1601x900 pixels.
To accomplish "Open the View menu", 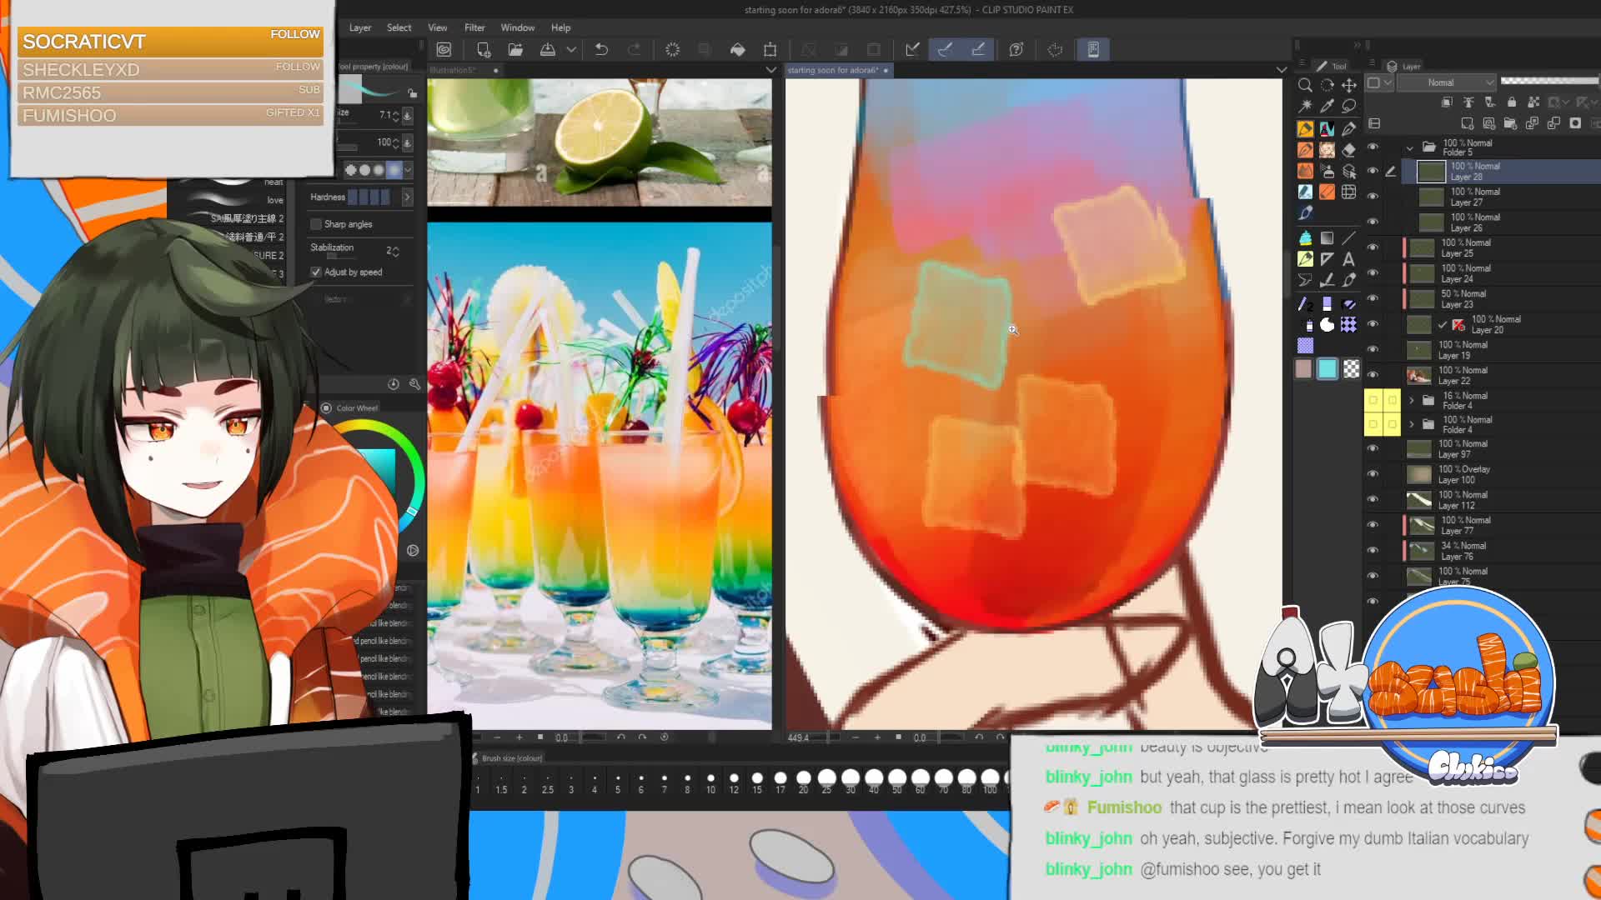I will point(437,27).
